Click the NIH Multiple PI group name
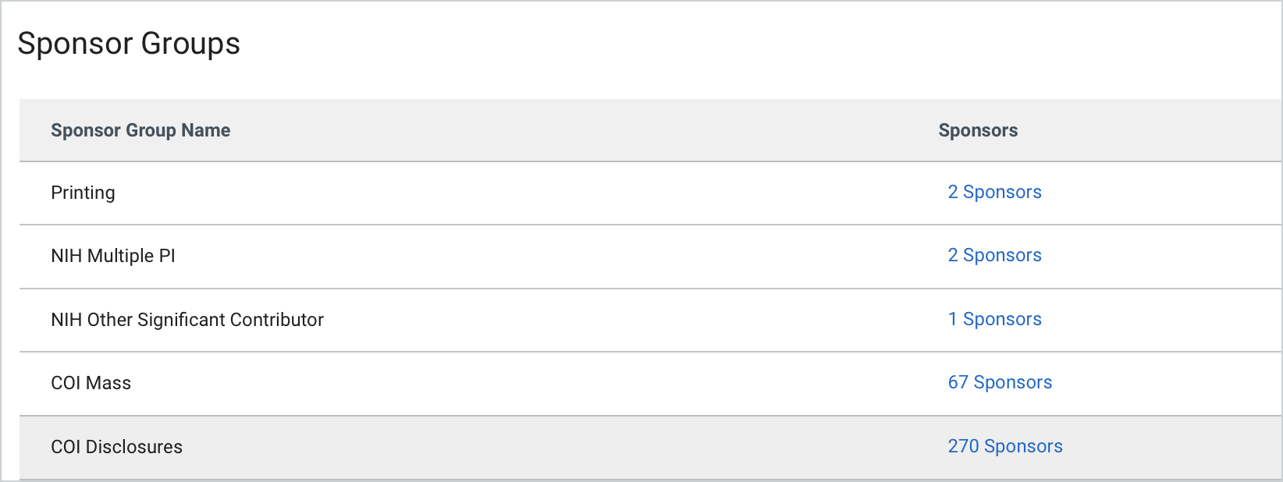Screen dimensions: 1283x482 point(113,256)
